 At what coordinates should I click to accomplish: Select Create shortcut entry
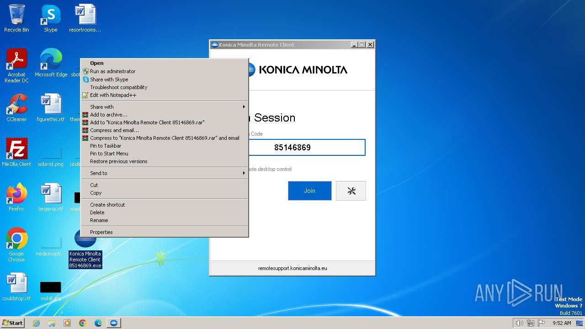coord(165,205)
